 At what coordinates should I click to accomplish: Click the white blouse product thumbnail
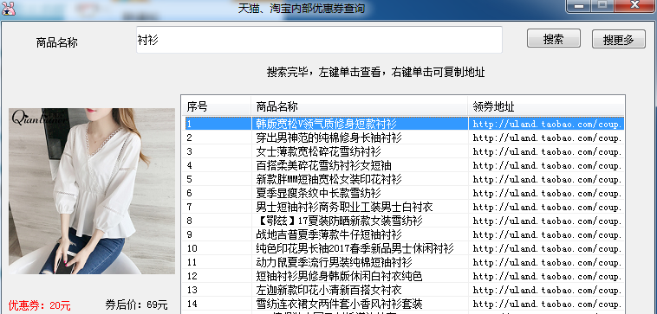(92, 191)
